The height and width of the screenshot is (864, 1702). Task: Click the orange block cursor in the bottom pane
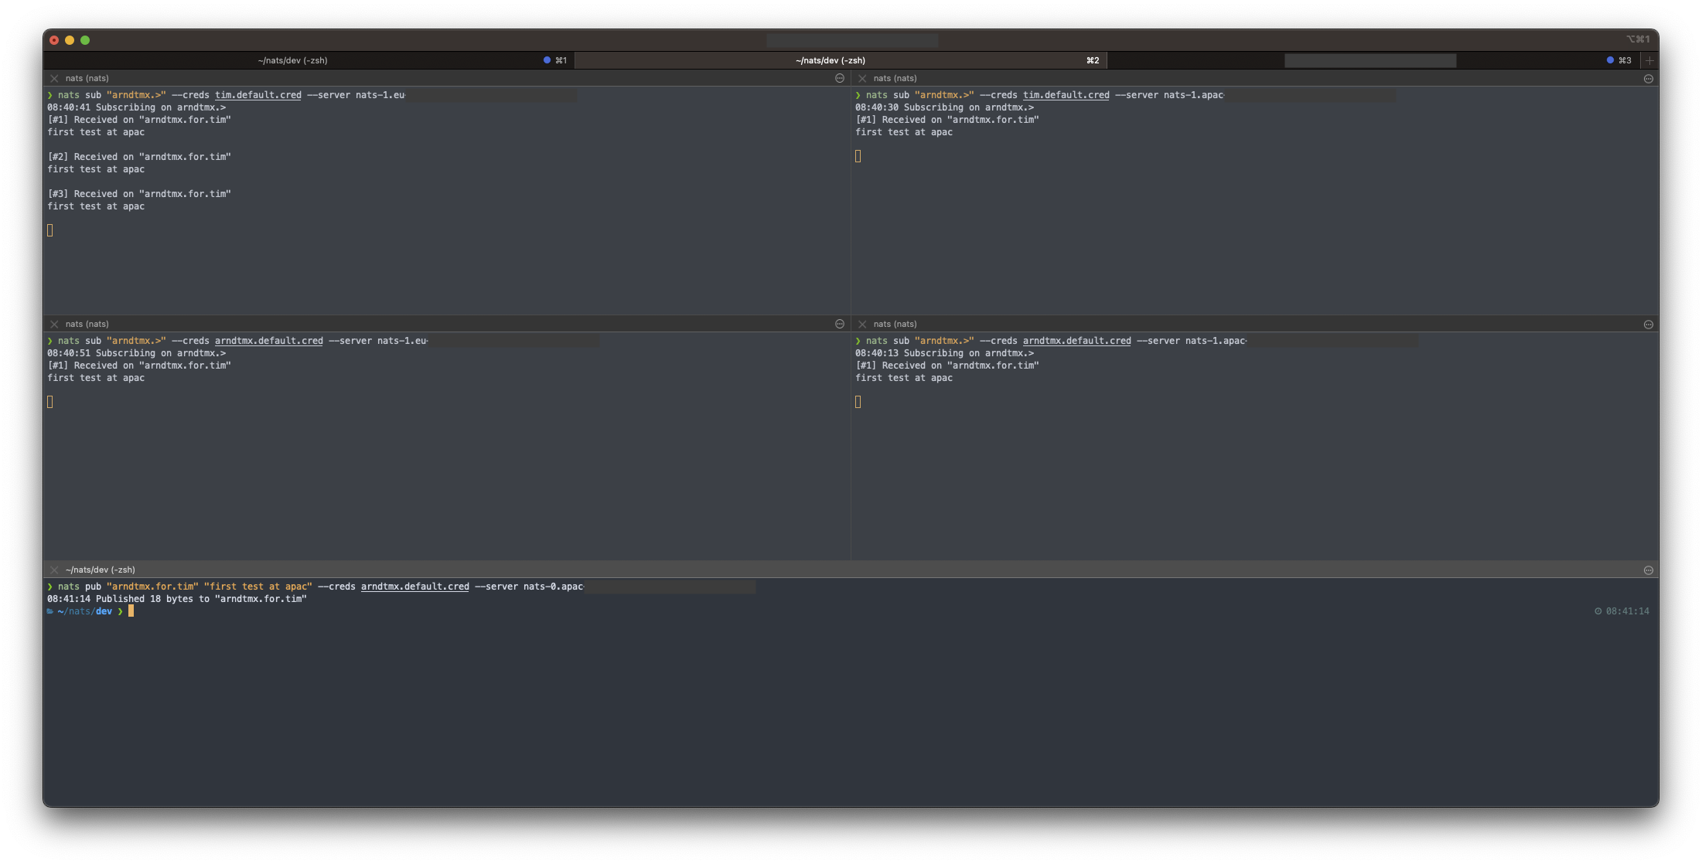131,611
